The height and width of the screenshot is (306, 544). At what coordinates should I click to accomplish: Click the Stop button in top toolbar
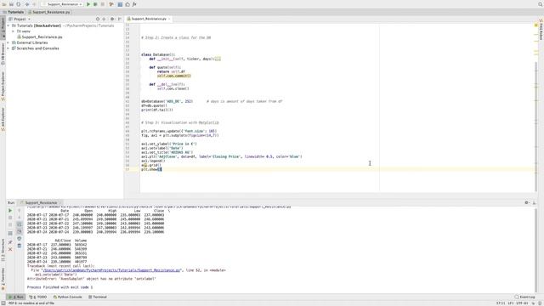pyautogui.click(x=103, y=4)
